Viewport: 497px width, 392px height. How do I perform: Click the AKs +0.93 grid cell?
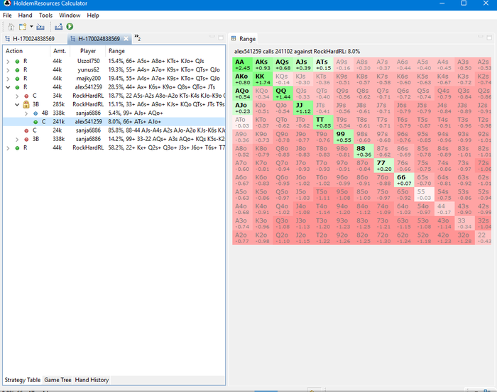pyautogui.click(x=263, y=65)
